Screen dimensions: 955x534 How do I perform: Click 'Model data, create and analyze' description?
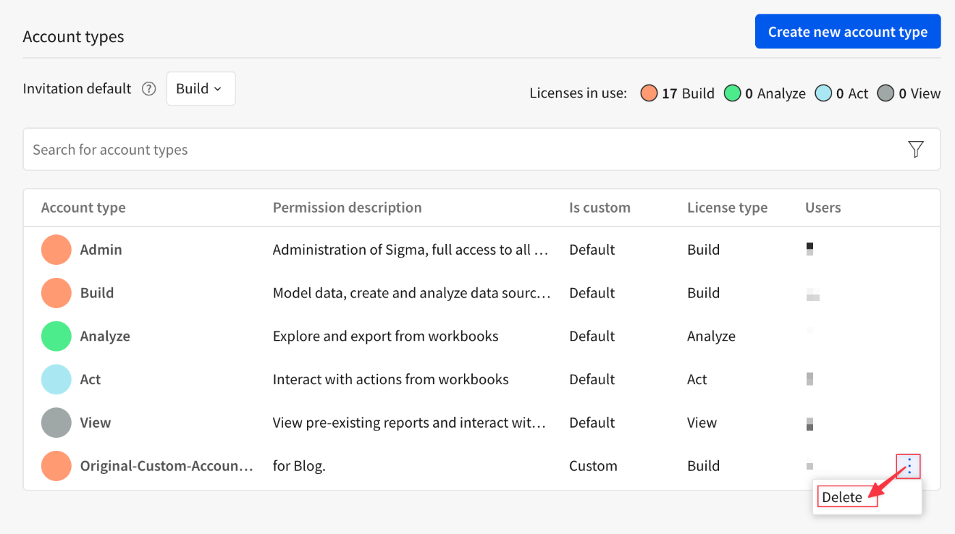pos(411,293)
